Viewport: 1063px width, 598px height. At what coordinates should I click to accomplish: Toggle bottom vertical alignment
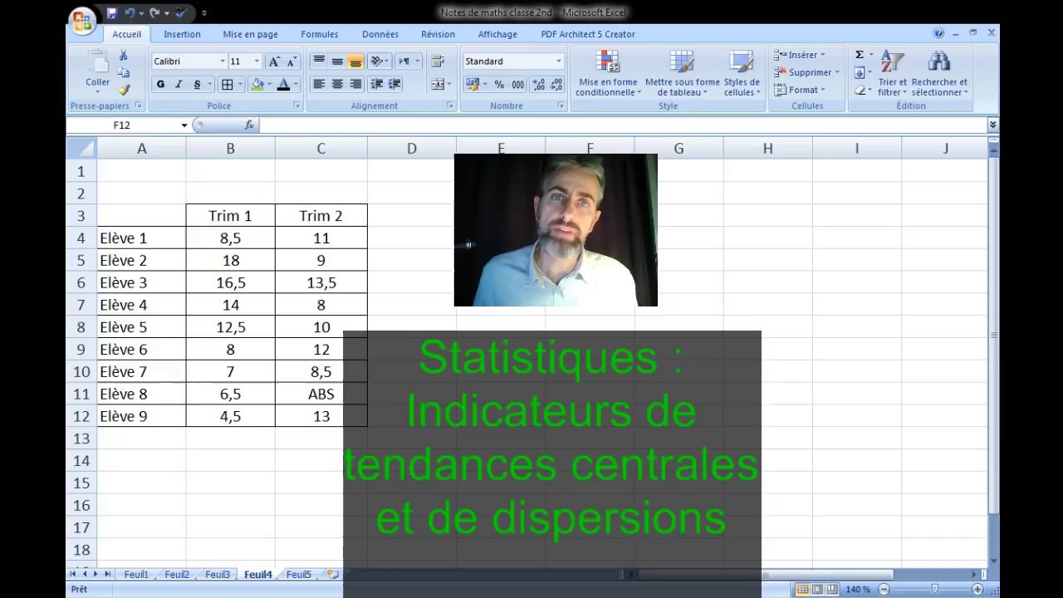click(x=355, y=61)
